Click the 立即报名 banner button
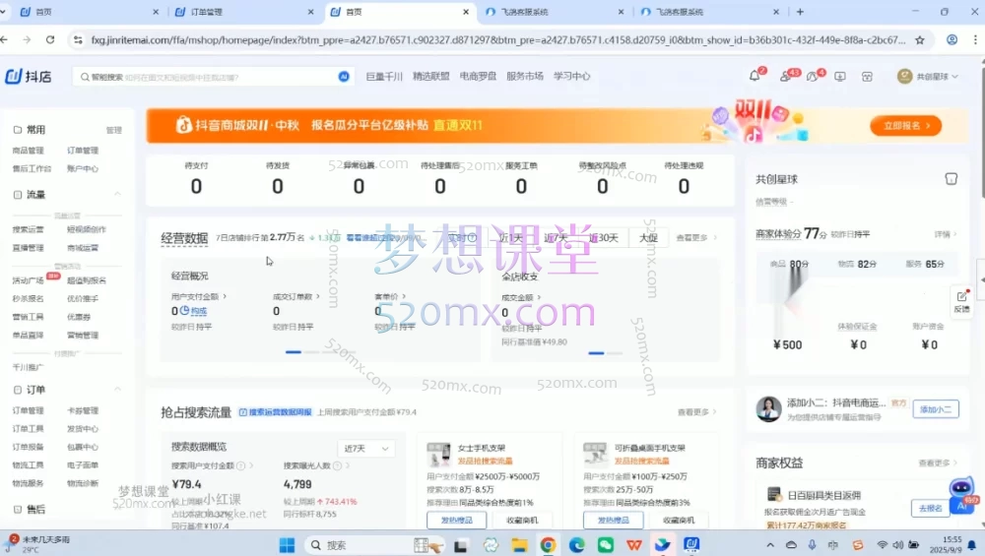Image resolution: width=985 pixels, height=556 pixels. point(906,126)
